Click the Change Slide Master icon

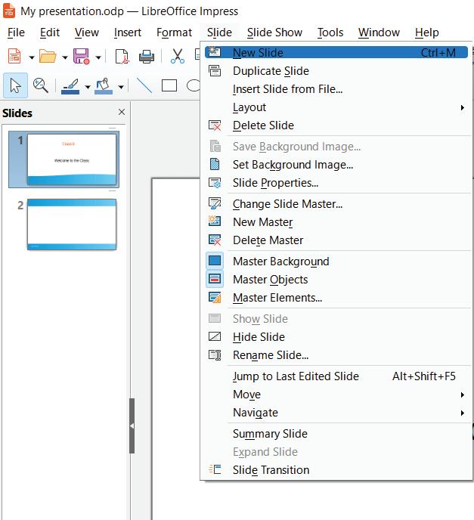(215, 203)
